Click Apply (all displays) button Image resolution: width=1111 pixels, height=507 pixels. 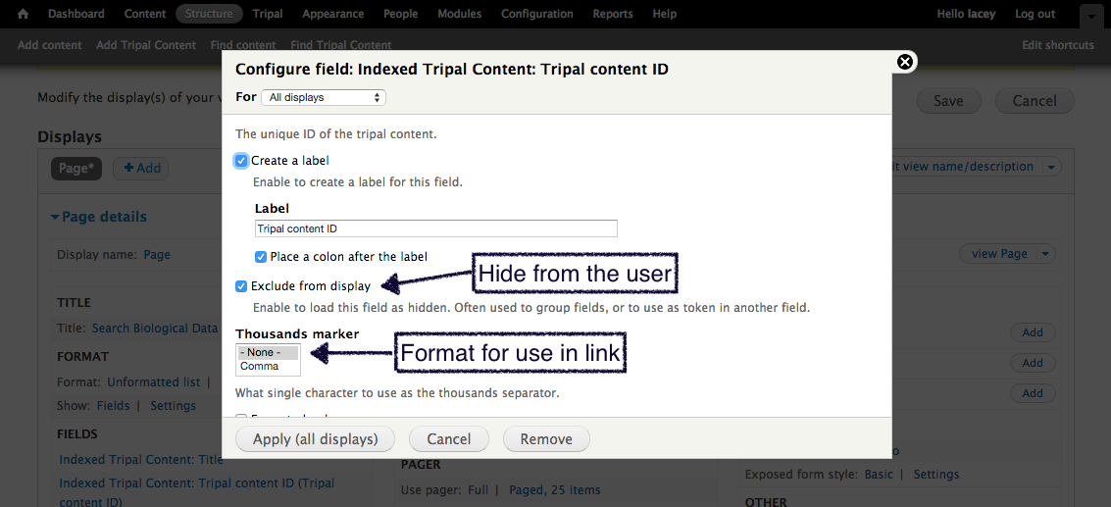tap(315, 439)
